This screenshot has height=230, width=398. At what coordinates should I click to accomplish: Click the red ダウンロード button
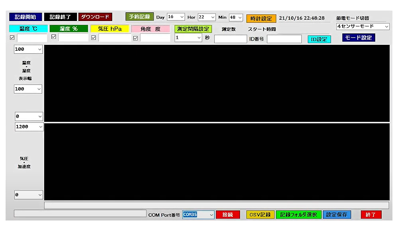(x=95, y=17)
